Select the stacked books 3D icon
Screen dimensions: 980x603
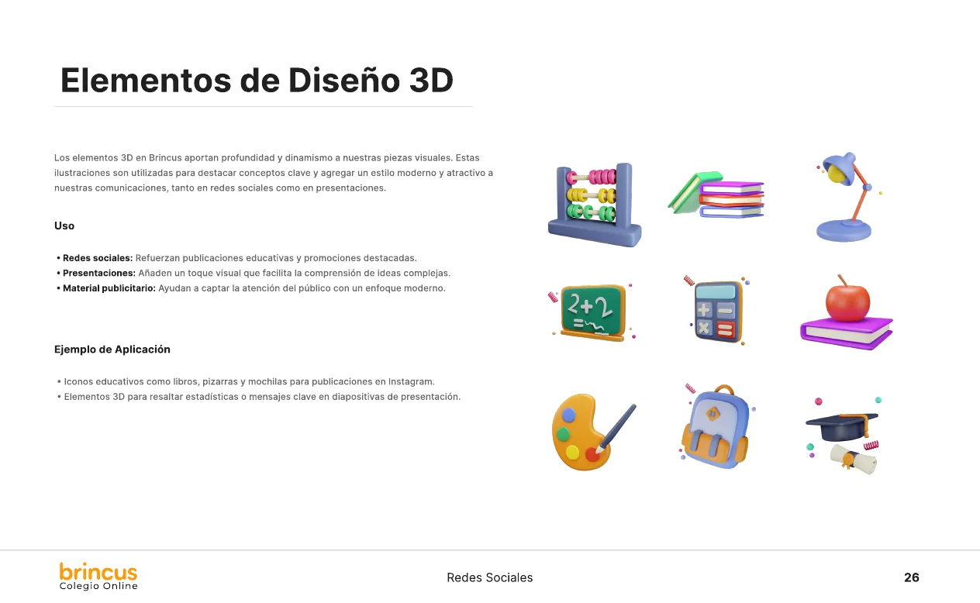[x=716, y=195]
